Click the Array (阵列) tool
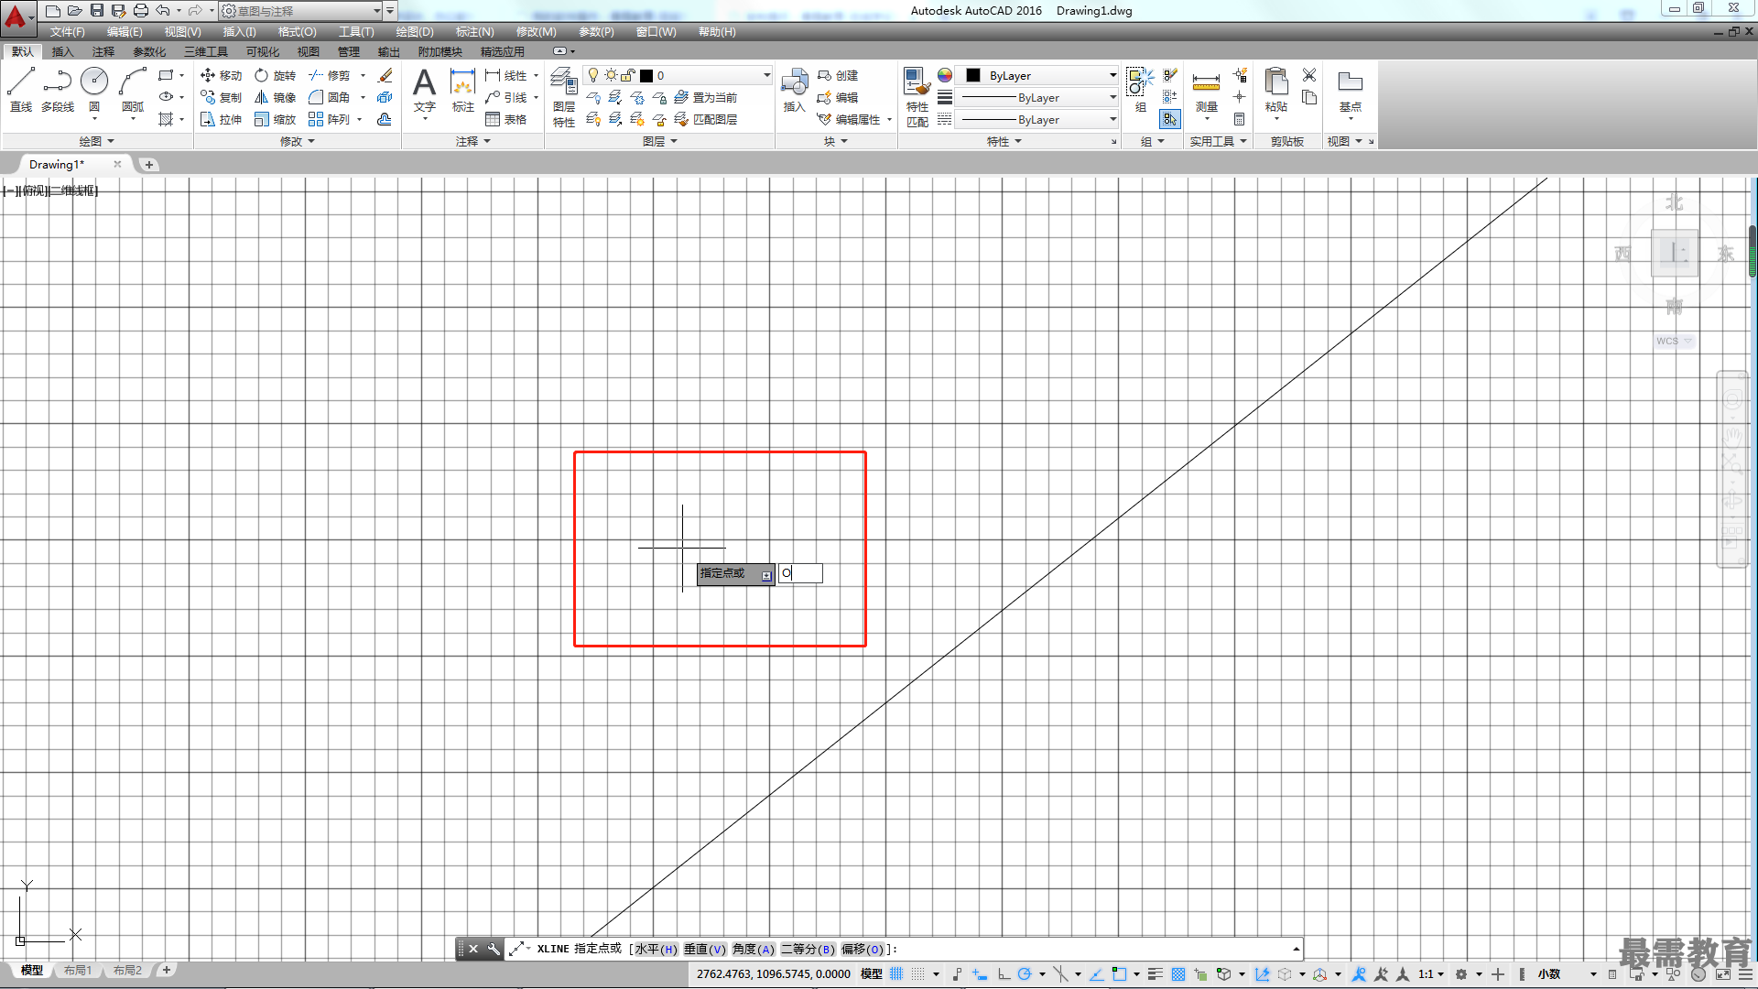 pos(329,119)
